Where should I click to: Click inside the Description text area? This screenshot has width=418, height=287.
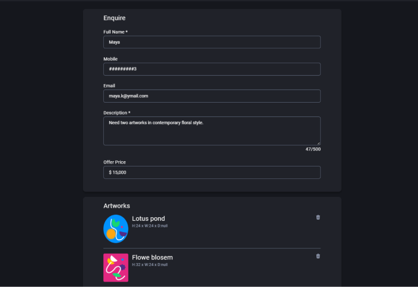pyautogui.click(x=212, y=131)
